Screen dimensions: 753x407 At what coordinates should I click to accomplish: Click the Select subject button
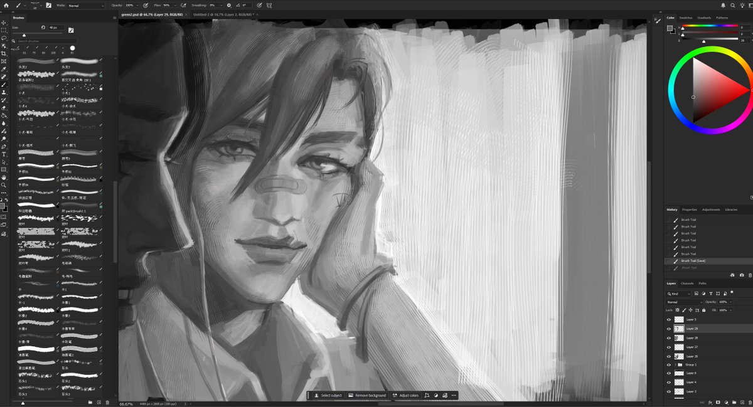[329, 396]
